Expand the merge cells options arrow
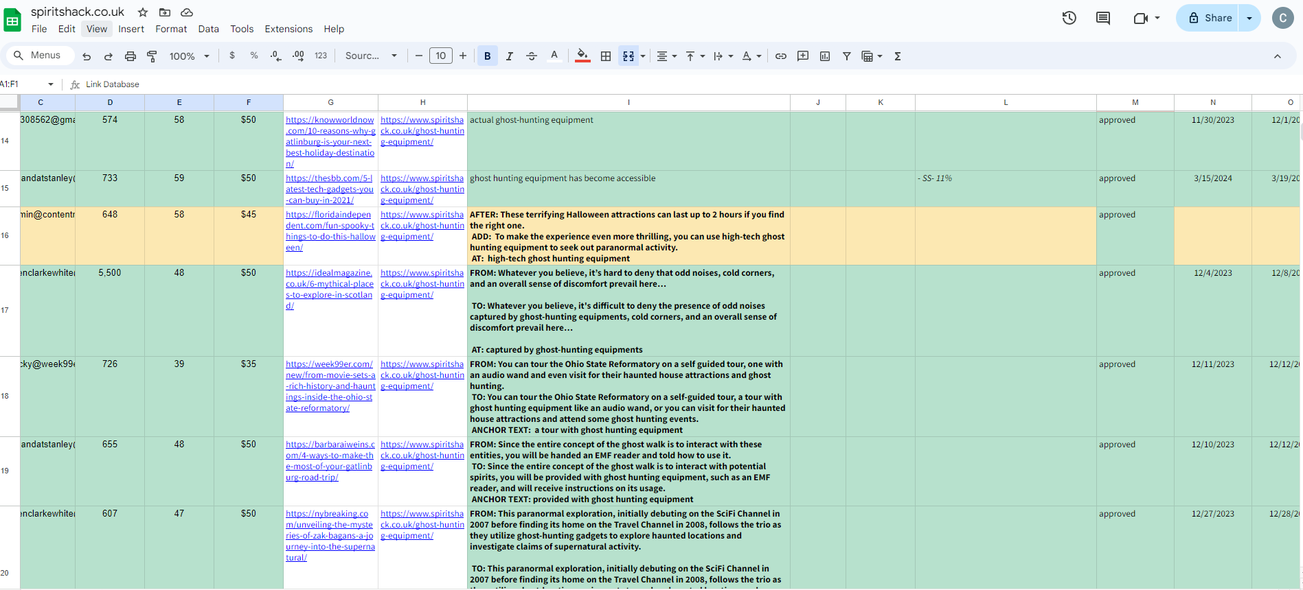 pyautogui.click(x=643, y=56)
